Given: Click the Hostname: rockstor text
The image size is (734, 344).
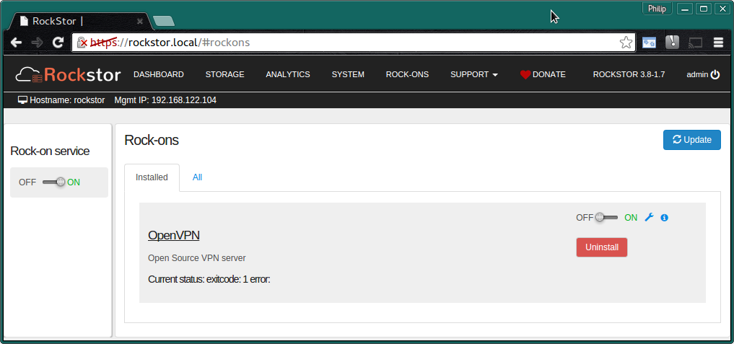Looking at the screenshot, I should [x=67, y=100].
